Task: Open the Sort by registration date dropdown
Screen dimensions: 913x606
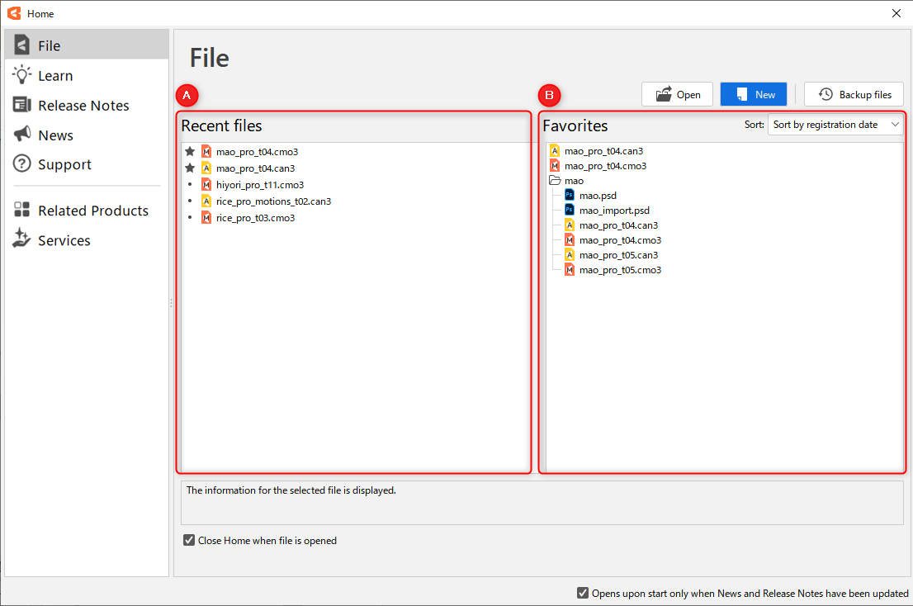Action: click(x=835, y=125)
